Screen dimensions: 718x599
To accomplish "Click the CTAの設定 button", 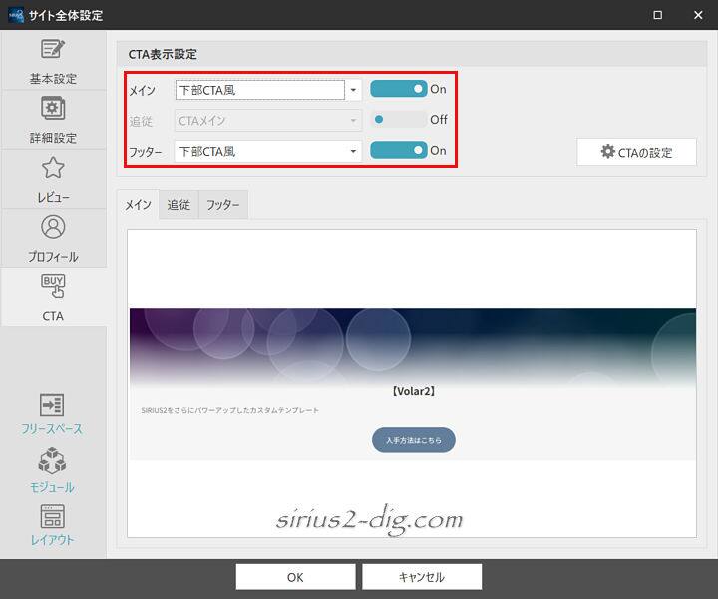I will click(x=636, y=152).
